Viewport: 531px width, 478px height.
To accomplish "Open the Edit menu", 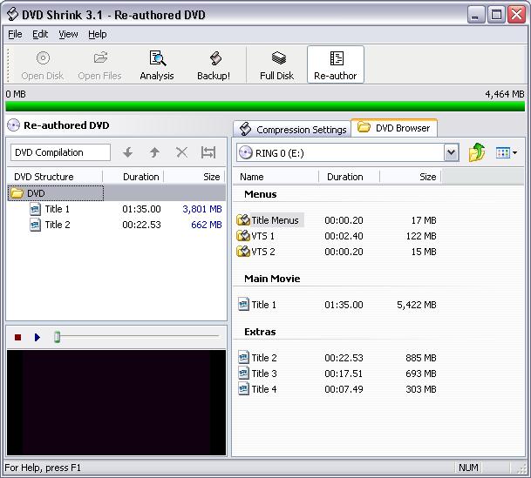I will coord(40,34).
